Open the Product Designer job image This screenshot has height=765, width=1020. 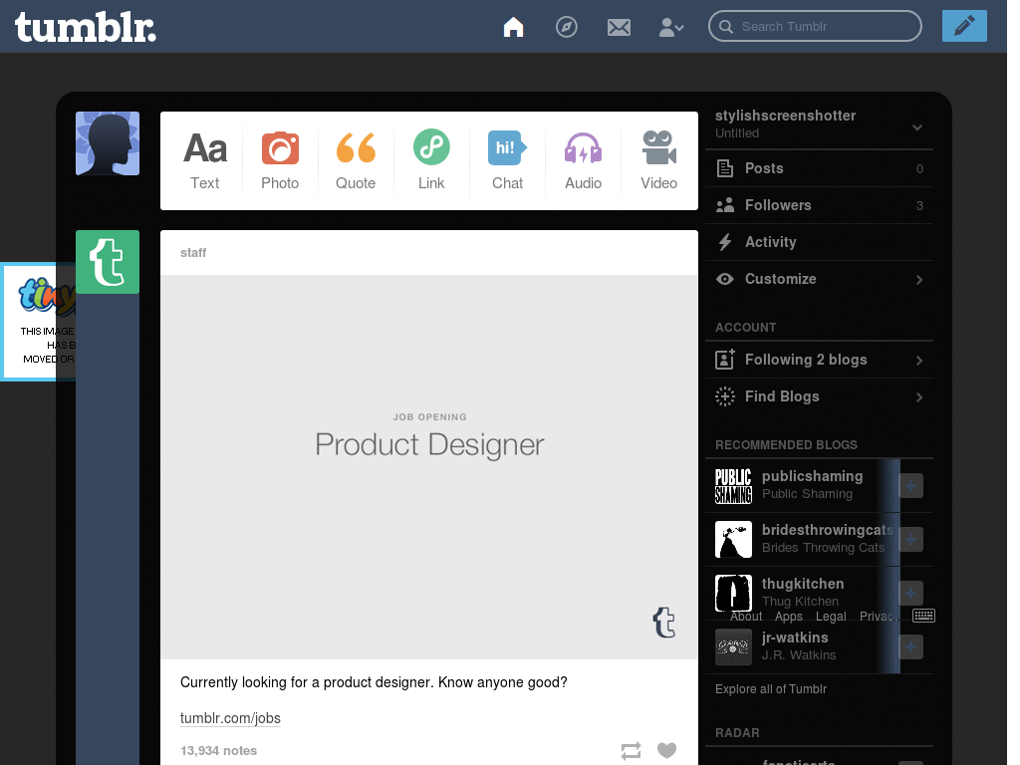click(429, 467)
